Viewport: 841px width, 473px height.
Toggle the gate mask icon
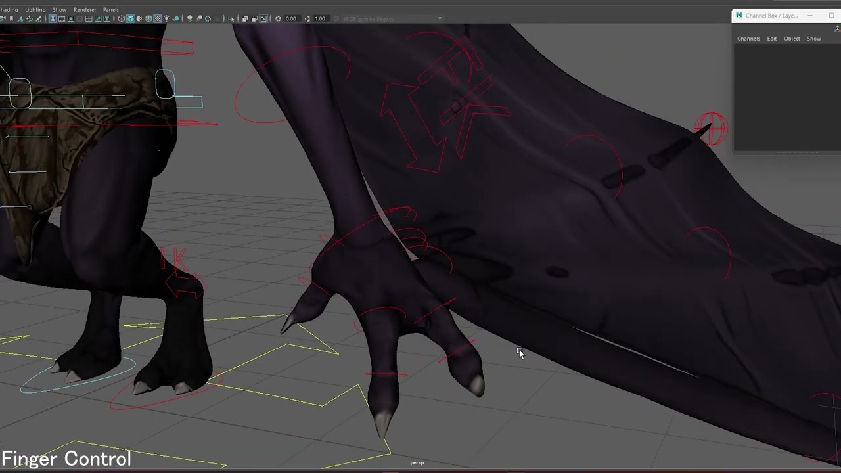(80, 18)
